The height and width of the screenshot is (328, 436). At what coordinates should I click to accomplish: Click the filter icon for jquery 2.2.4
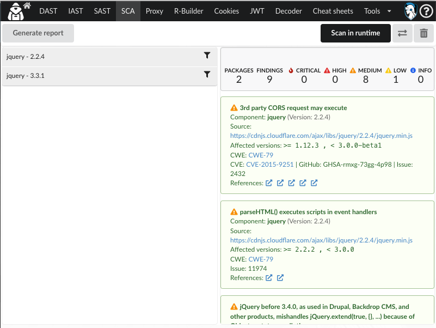click(207, 56)
